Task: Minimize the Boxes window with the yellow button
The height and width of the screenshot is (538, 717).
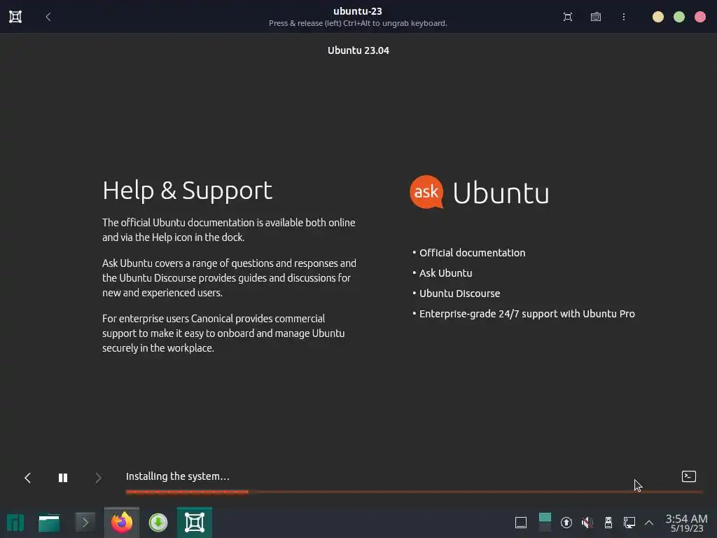Action: pos(657,17)
